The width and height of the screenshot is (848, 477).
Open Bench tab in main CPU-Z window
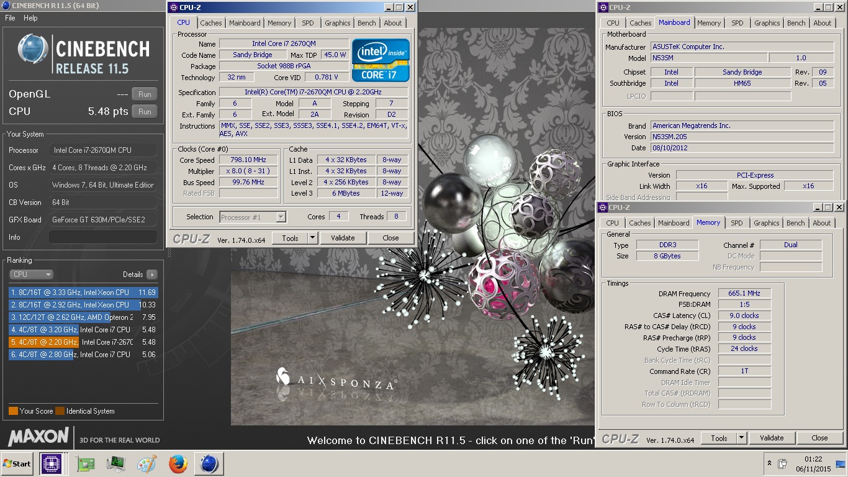tap(366, 23)
